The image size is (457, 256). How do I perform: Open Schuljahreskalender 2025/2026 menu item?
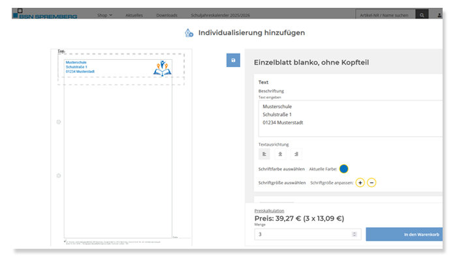click(x=221, y=15)
